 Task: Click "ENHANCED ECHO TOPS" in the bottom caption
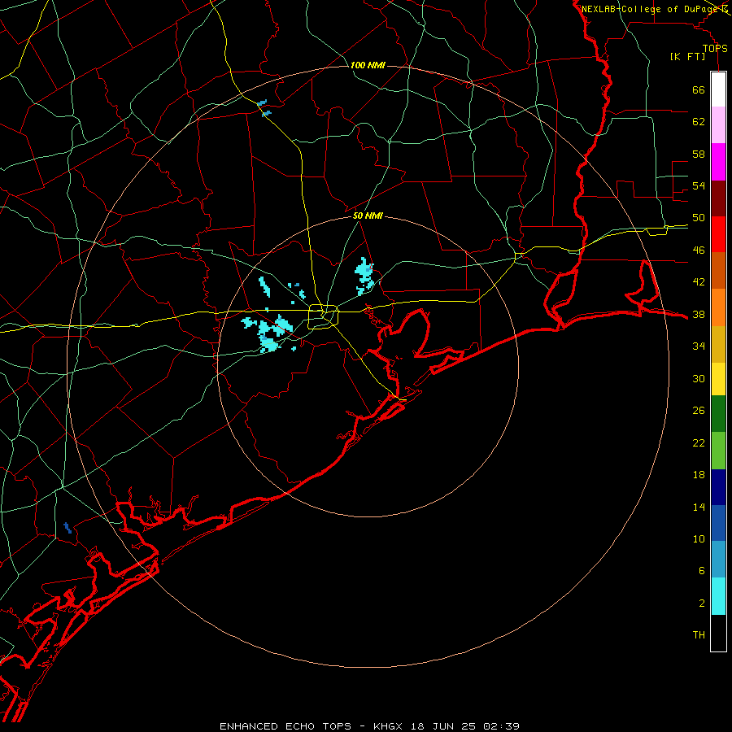tap(285, 726)
